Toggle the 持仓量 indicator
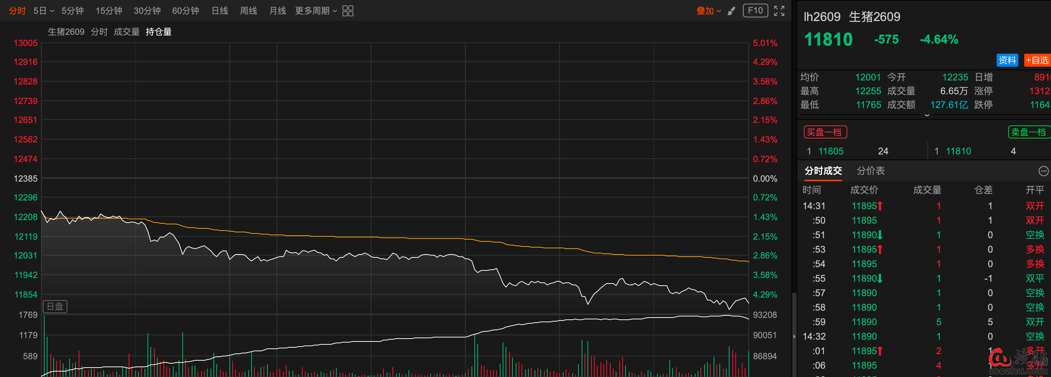Image resolution: width=1051 pixels, height=377 pixels. (x=159, y=32)
